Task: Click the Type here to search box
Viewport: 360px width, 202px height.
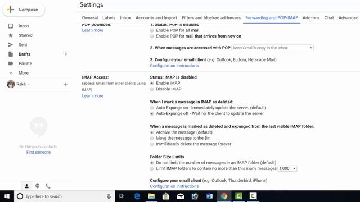Action: pos(64,196)
